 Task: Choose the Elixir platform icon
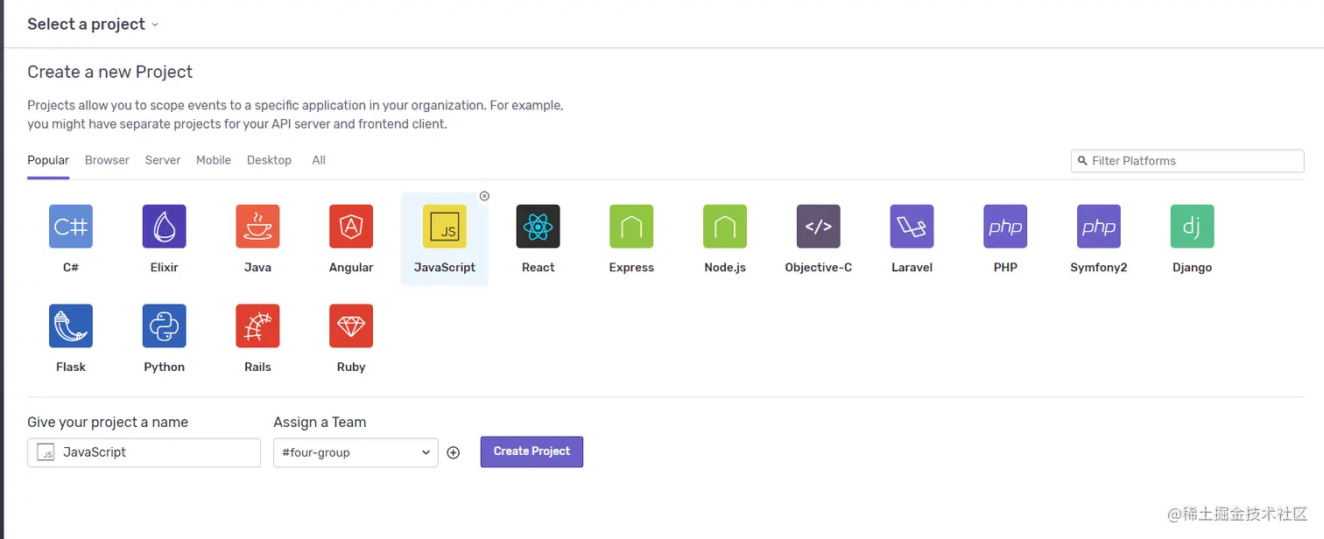click(x=165, y=227)
